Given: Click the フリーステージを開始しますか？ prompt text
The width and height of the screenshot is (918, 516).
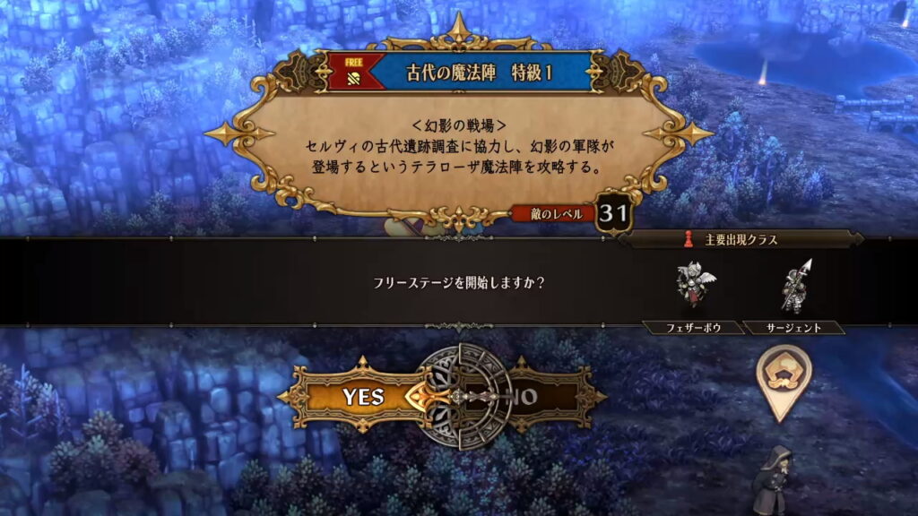Looking at the screenshot, I should pos(459,282).
